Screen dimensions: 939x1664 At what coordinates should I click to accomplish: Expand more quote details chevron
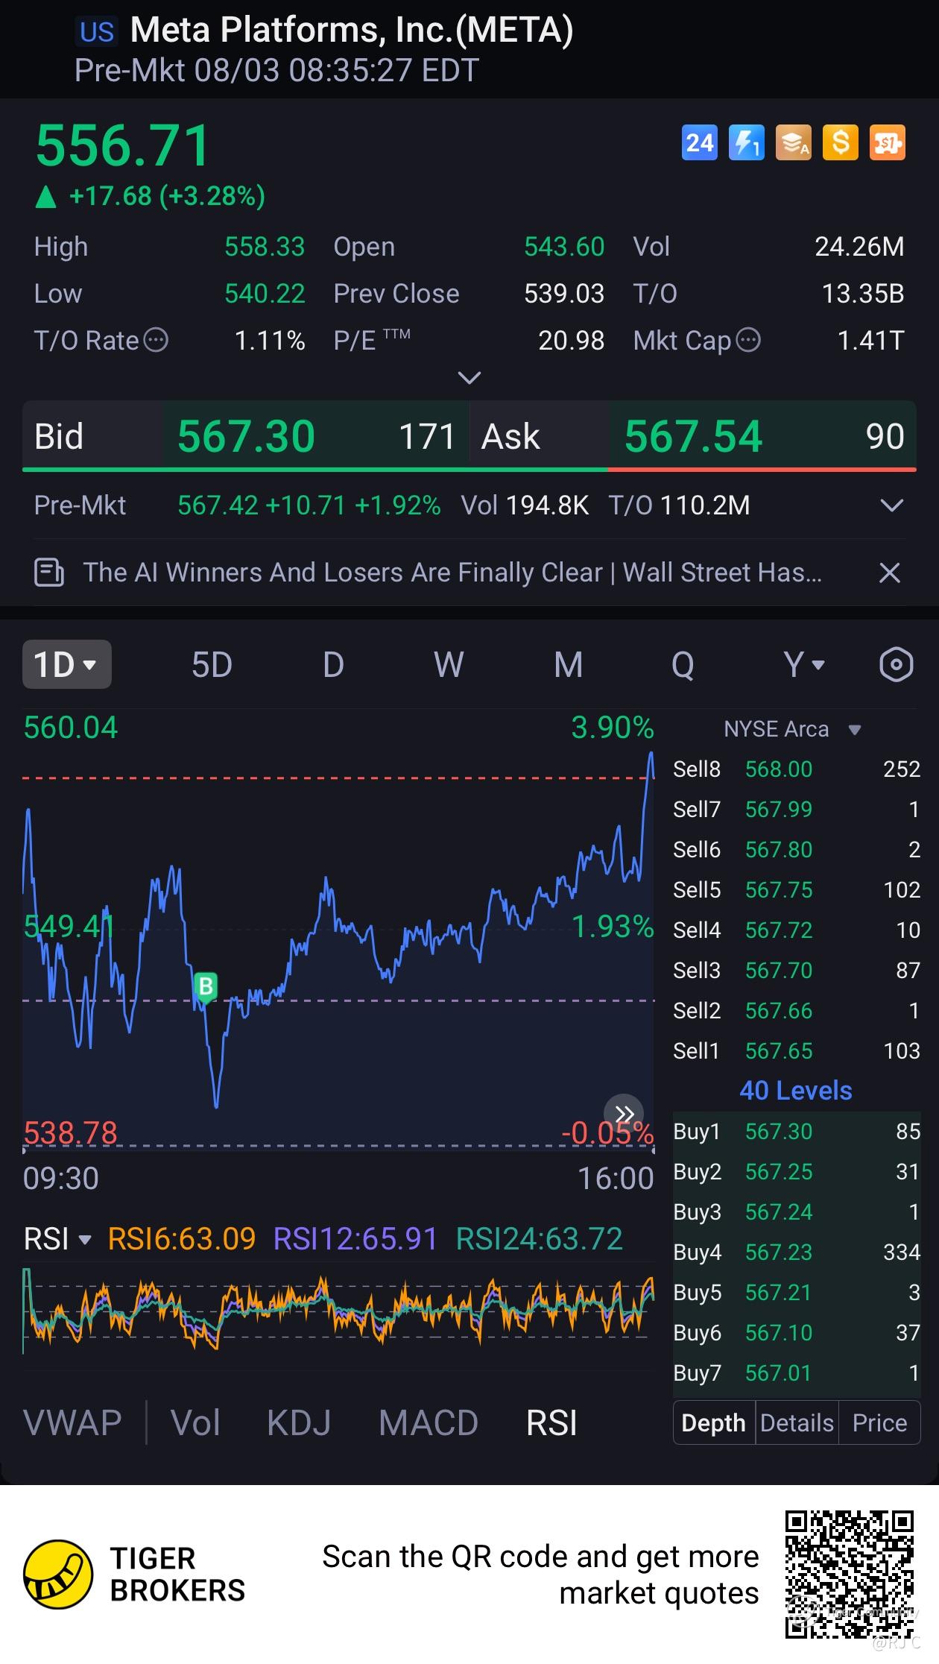click(469, 378)
